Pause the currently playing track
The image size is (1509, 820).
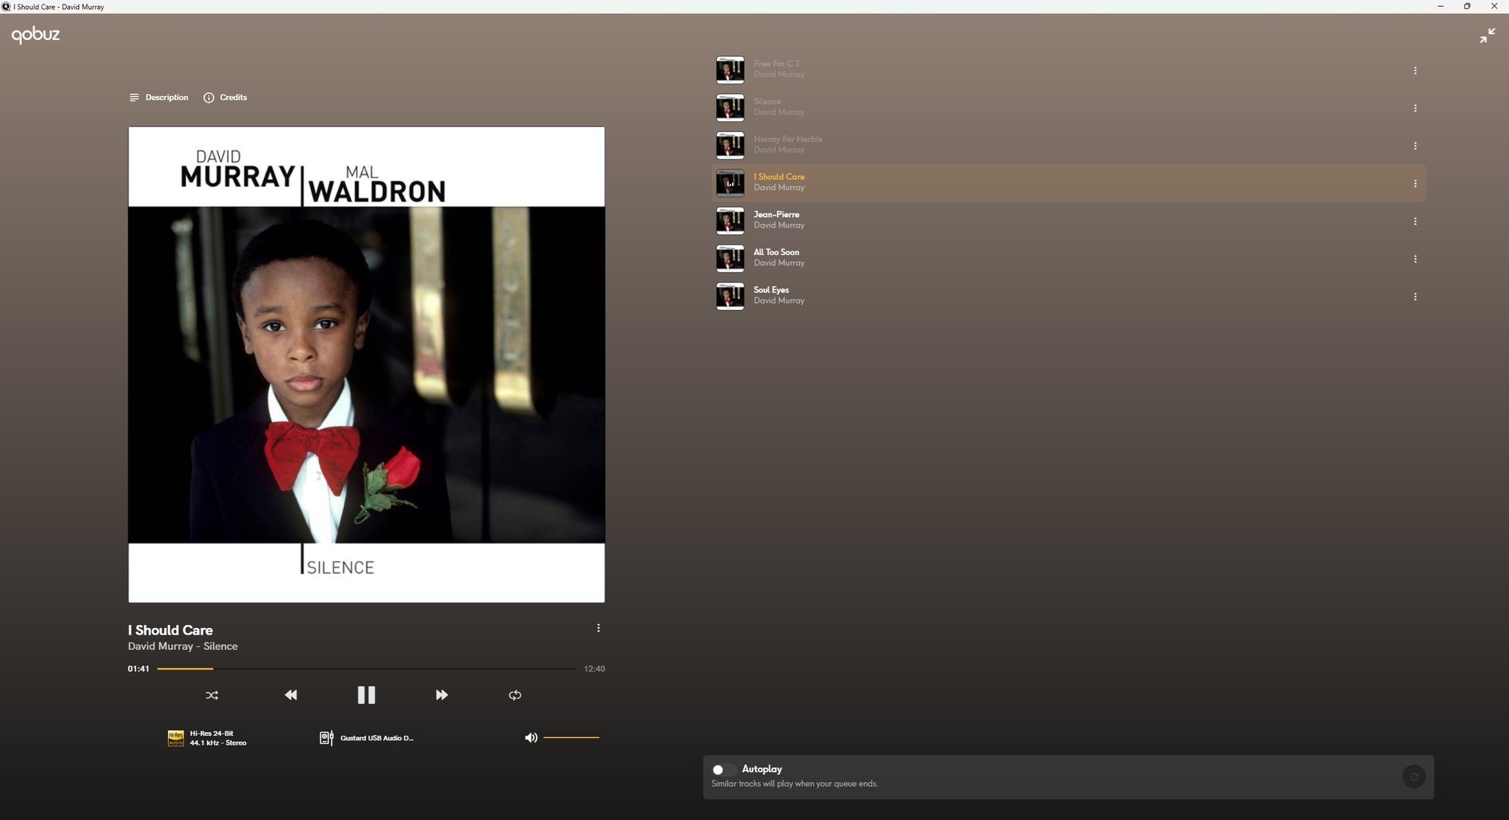tap(366, 695)
